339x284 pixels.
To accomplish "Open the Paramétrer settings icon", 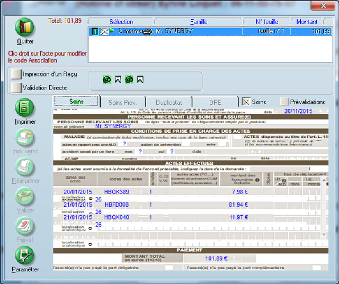I will coord(25,255).
